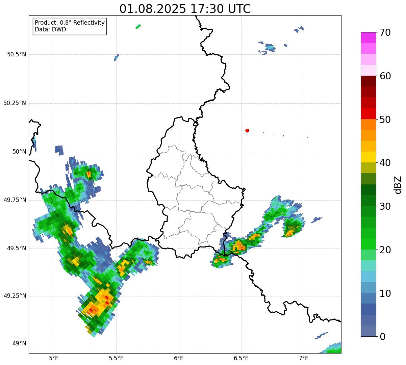Viewport: 406px width, 365px height.
Task: Click the longitude label 5.5°E
Action: tap(116, 358)
